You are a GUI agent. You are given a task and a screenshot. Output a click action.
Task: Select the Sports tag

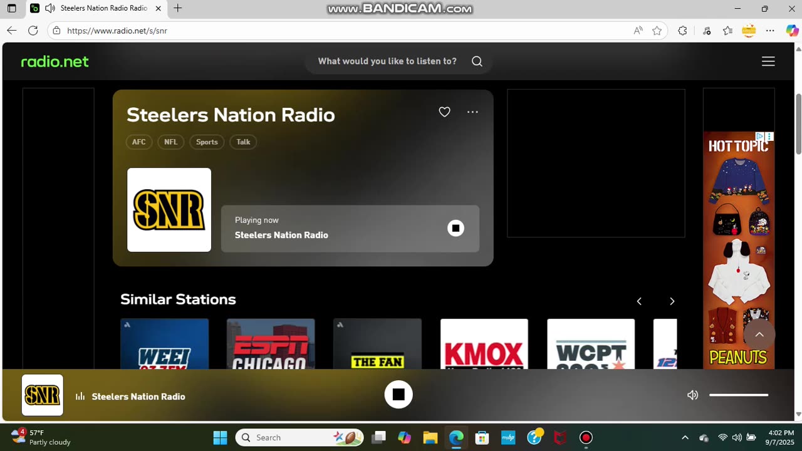(x=207, y=142)
